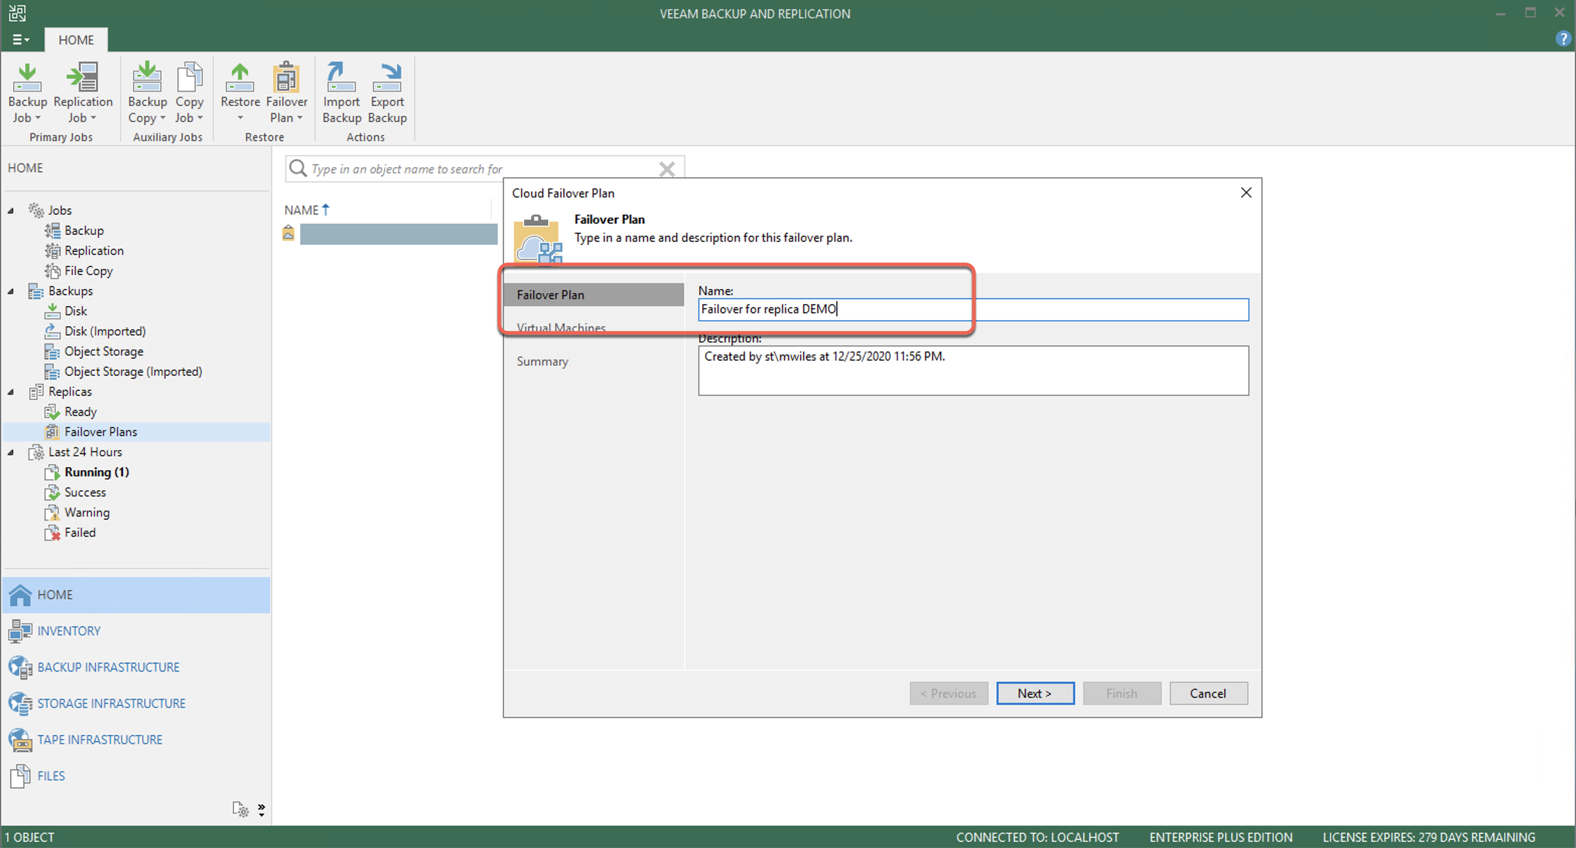Select the HOME ribbon tab
The image size is (1576, 848).
76,40
